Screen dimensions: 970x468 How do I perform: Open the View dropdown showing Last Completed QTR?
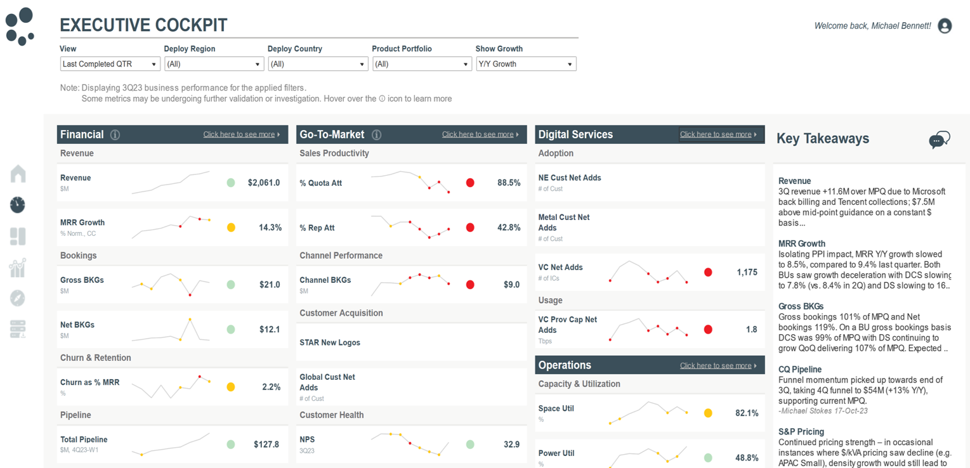110,63
